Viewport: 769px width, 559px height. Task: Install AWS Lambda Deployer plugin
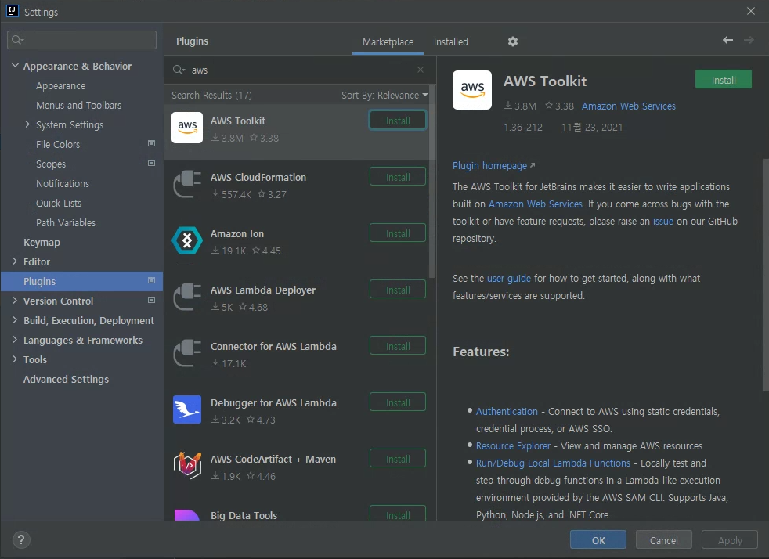pos(397,290)
